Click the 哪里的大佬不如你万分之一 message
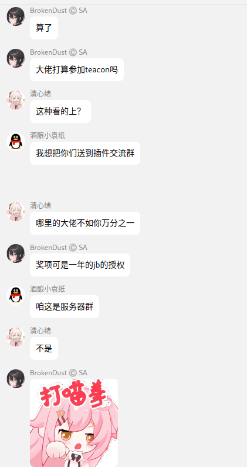The width and height of the screenshot is (247, 467). pyautogui.click(x=85, y=223)
